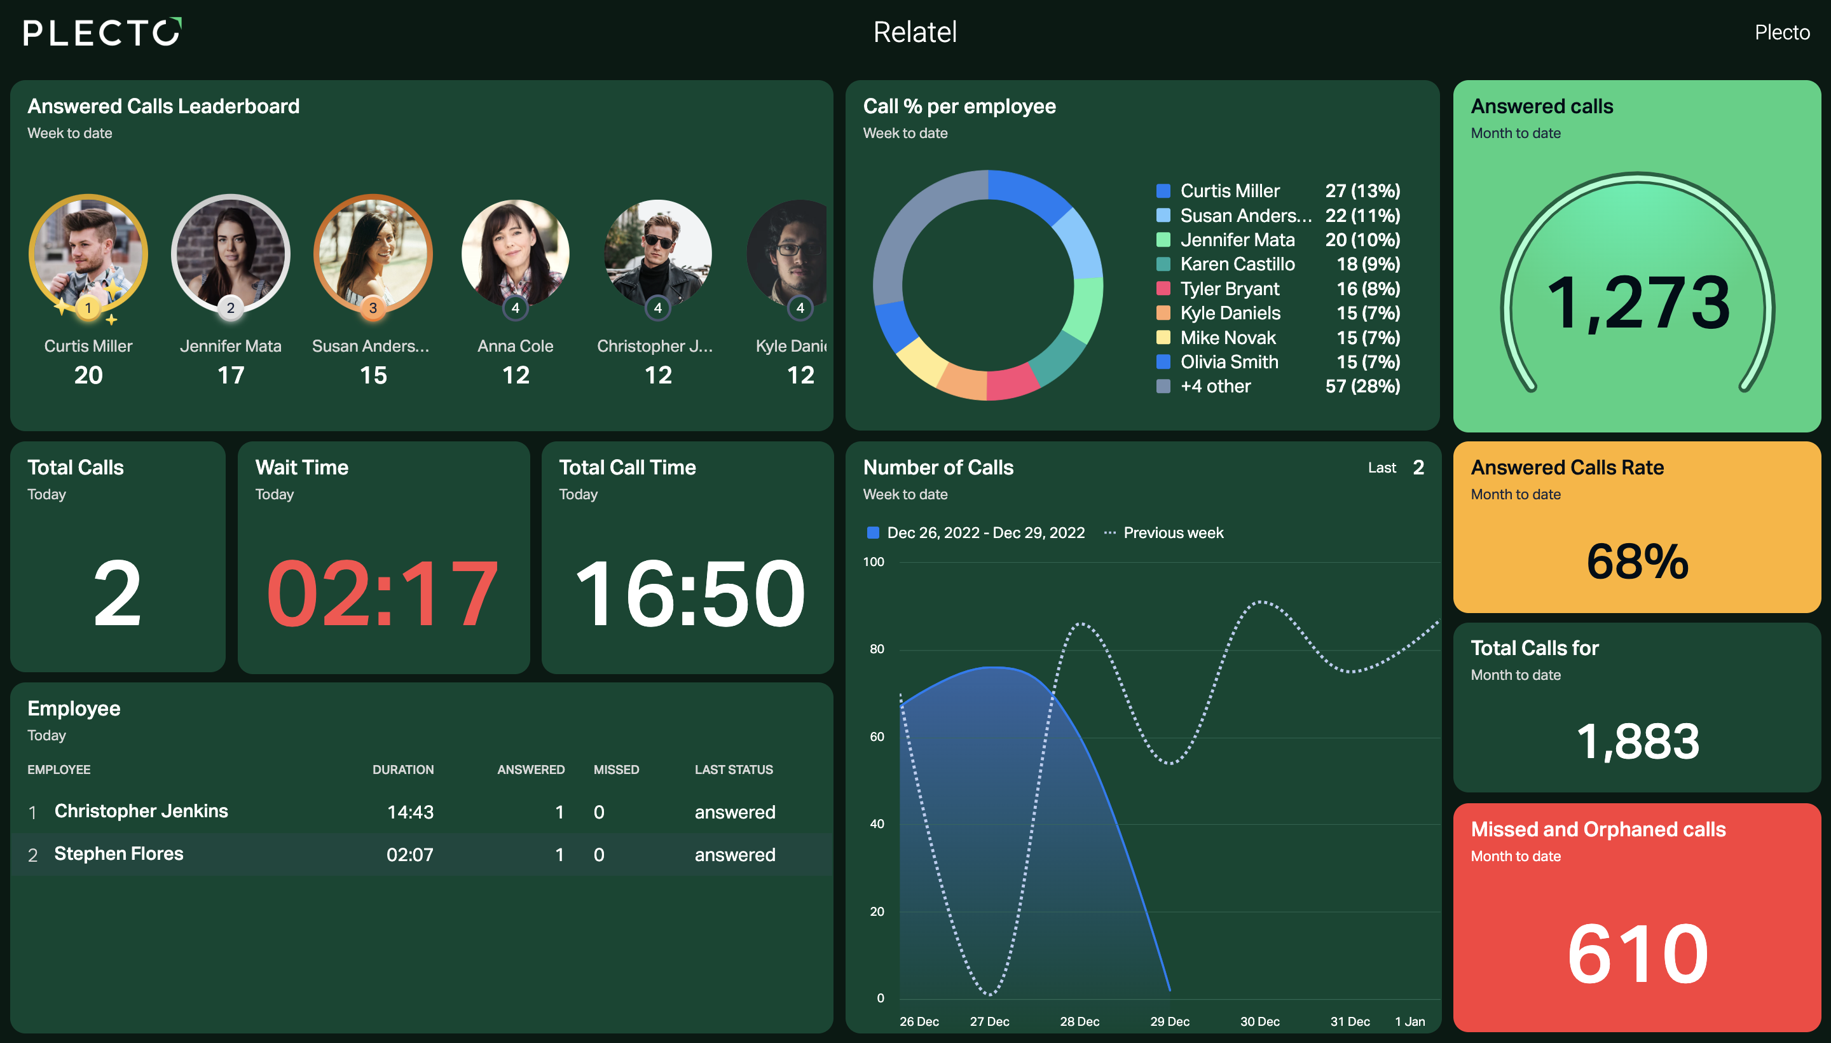Sort by the DURATION column header
1831x1043 pixels.
point(403,770)
